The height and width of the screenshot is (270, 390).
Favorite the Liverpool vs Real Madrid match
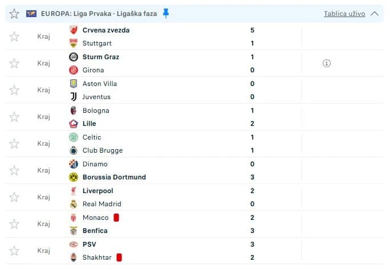[x=14, y=197]
